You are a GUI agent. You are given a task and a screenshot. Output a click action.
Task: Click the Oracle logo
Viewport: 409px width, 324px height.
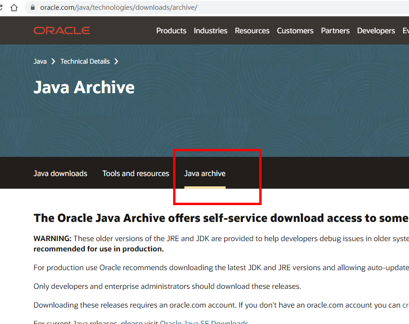click(62, 30)
